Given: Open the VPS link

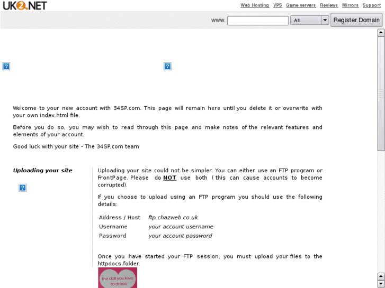Looking at the screenshot, I should (x=277, y=5).
